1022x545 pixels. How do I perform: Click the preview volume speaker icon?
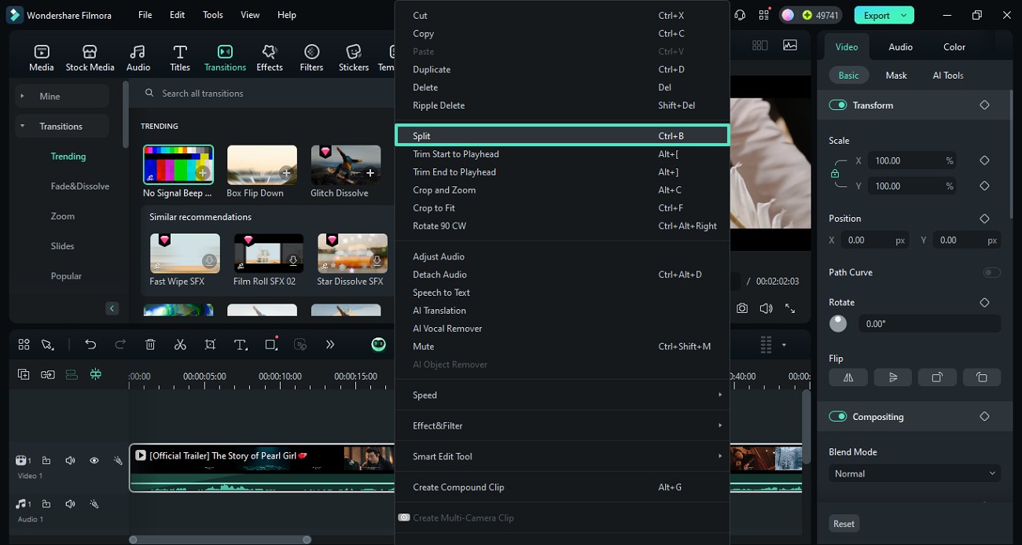point(766,308)
